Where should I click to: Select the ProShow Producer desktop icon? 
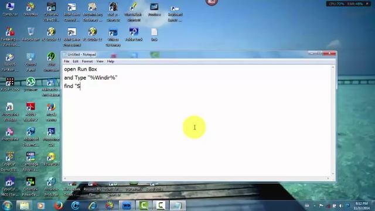[51, 186]
